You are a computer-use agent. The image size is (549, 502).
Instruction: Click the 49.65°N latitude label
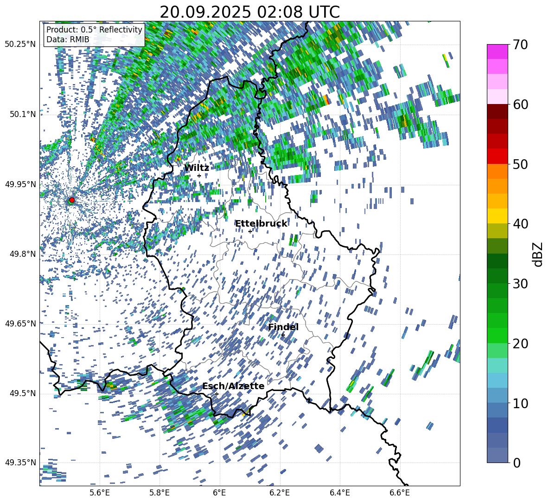[x=20, y=323]
